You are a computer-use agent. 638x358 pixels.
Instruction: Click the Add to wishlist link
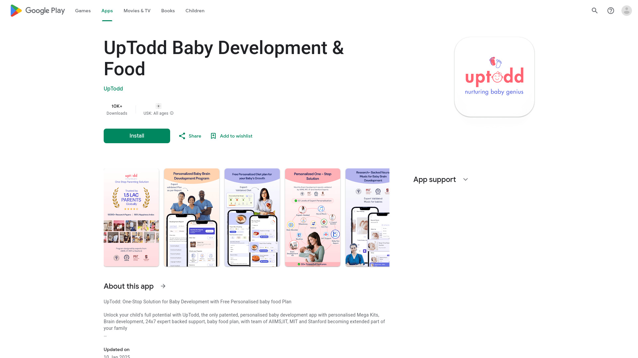click(231, 136)
